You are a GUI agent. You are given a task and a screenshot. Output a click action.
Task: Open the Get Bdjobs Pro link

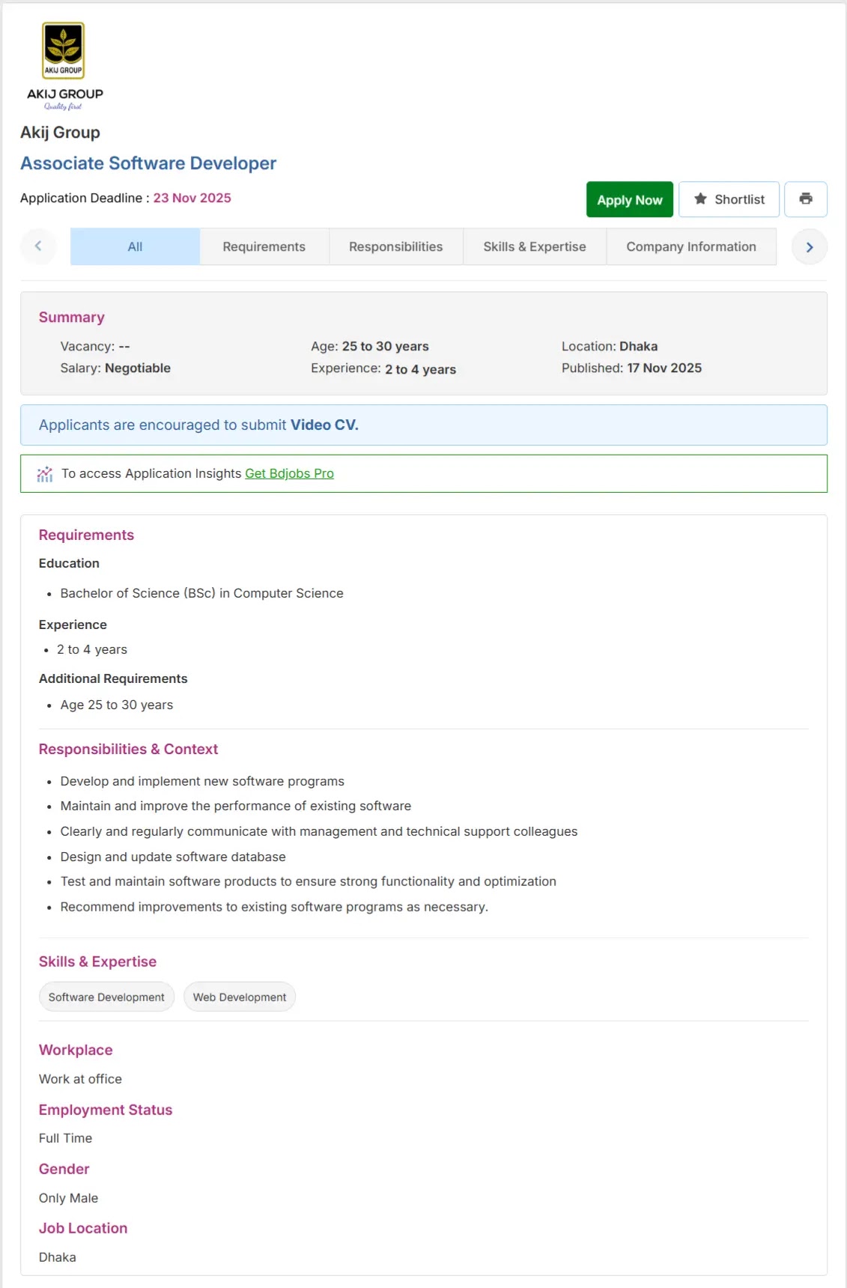tap(289, 473)
